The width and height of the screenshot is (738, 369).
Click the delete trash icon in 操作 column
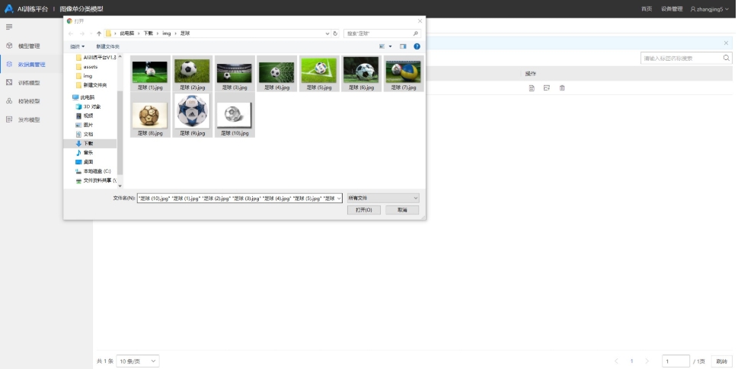coord(562,88)
